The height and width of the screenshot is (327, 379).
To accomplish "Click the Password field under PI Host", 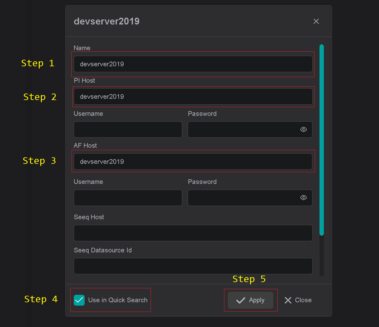I will (x=250, y=129).
